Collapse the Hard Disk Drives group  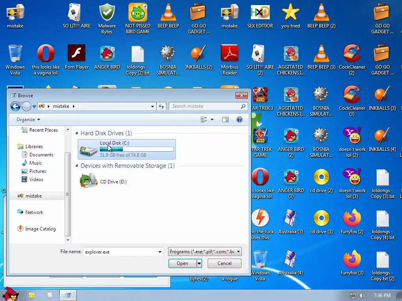77,133
